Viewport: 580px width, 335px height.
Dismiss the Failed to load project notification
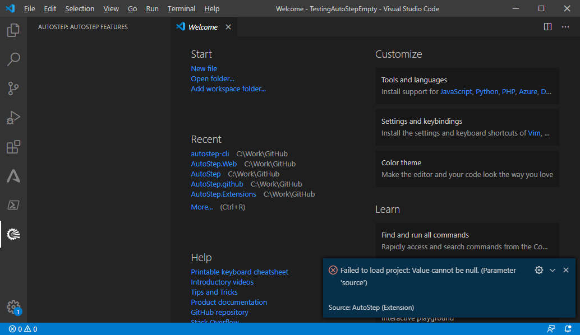tap(565, 270)
